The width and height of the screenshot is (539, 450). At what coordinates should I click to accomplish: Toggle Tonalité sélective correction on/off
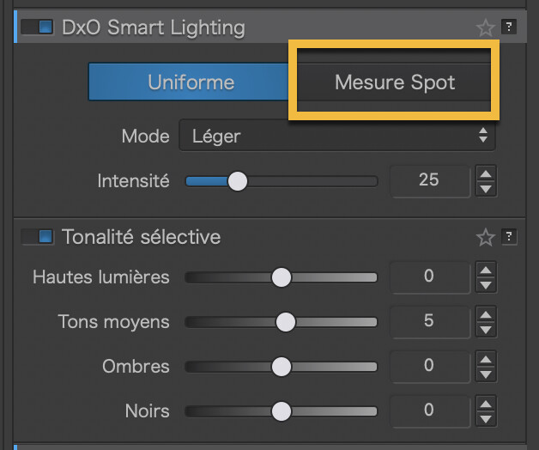click(x=37, y=237)
